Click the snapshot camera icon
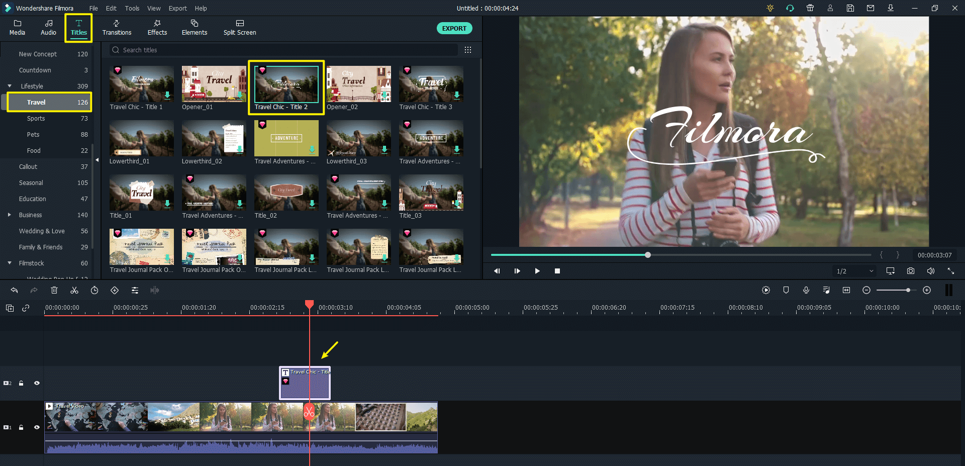This screenshot has height=466, width=965. (911, 271)
